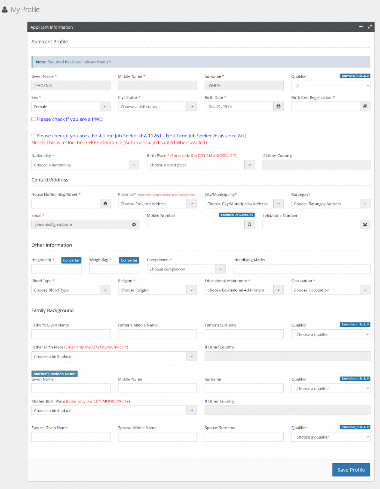Focus the Father's Given Name text field
Viewport: 380px width, 489px height.
71,334
